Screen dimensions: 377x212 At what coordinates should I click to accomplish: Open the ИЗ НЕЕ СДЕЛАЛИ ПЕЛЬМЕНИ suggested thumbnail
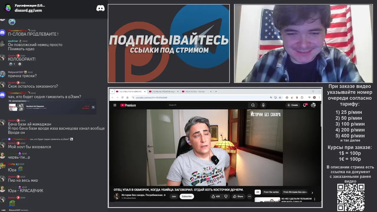point(267,200)
